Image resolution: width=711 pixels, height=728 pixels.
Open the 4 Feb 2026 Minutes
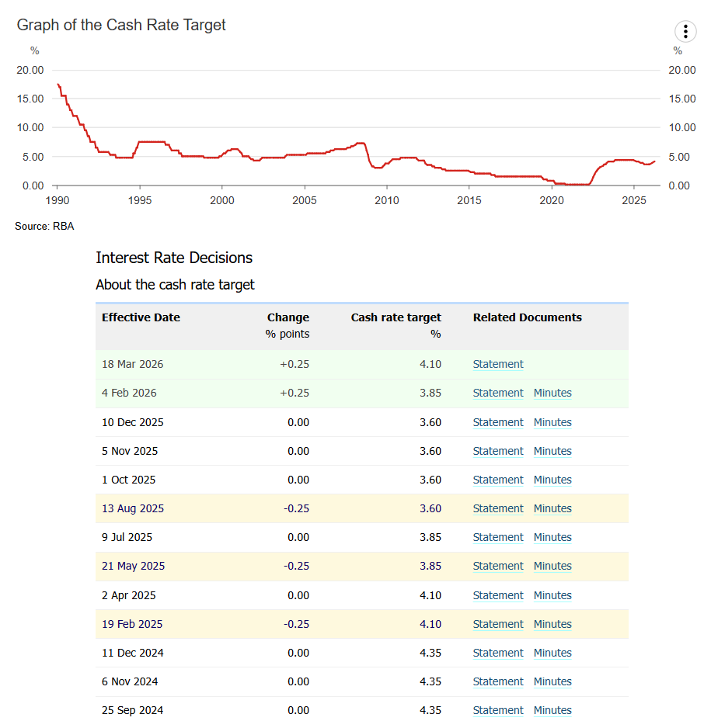(x=552, y=393)
